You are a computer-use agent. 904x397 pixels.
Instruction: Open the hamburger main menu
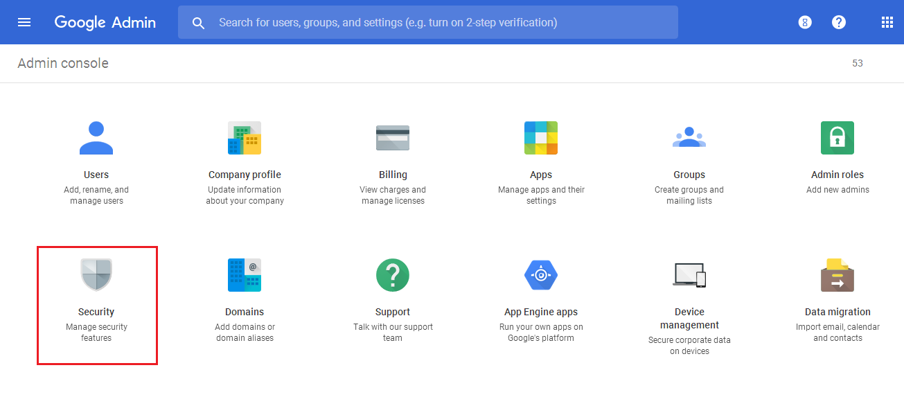[24, 22]
